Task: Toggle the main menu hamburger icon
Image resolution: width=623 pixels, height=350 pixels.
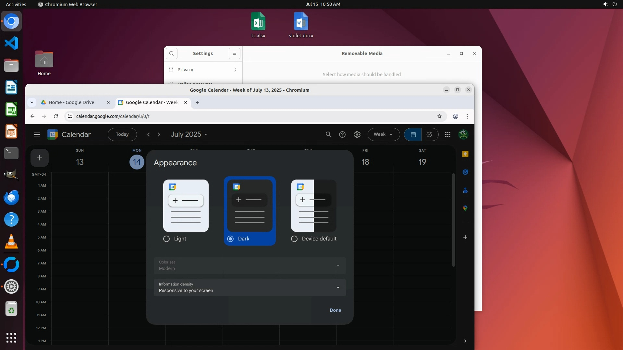Action: [x=37, y=134]
